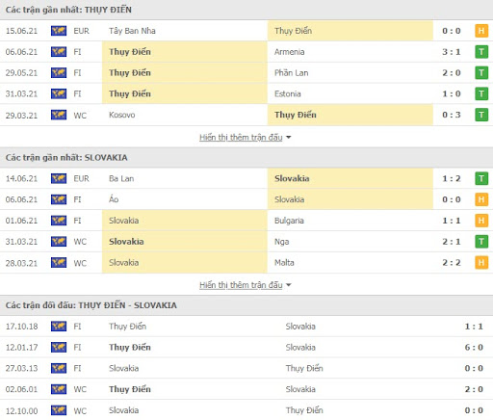Click flag icon on Kosovo match row

59,115
